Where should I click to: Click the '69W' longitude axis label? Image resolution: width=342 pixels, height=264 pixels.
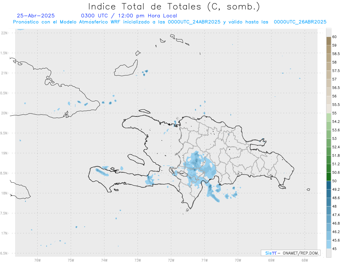tap(271, 260)
